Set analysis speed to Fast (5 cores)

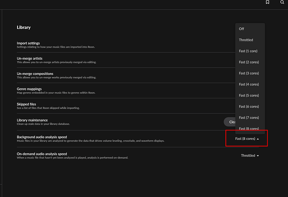pyautogui.click(x=249, y=96)
